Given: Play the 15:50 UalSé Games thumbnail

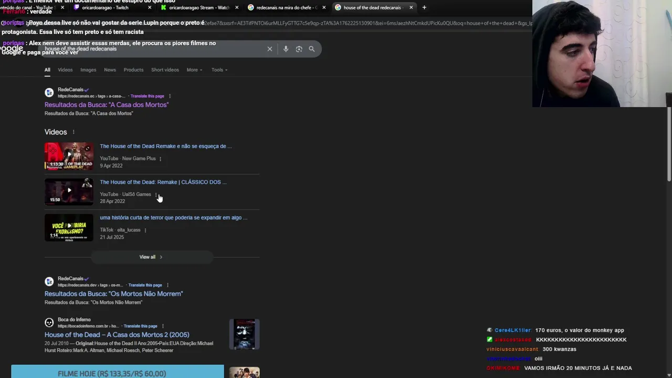Looking at the screenshot, I should point(69,192).
